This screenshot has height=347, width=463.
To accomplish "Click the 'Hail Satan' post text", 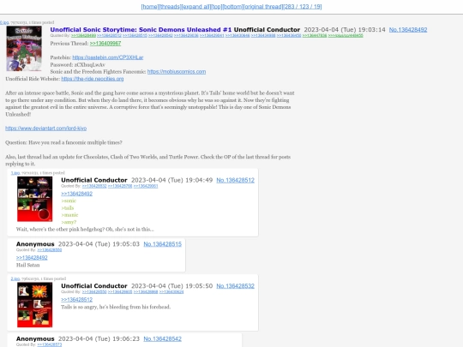I will click(27, 265).
